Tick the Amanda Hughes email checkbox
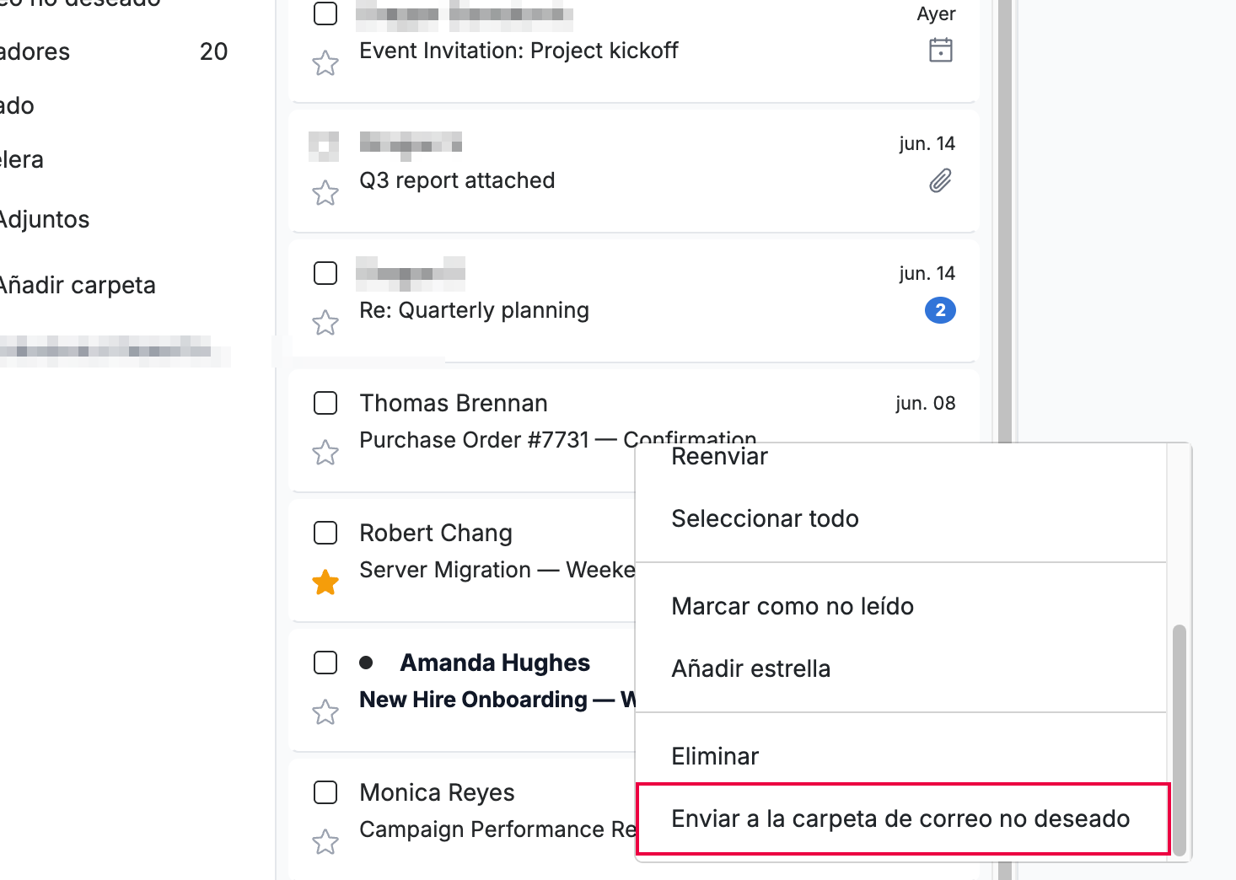This screenshot has width=1236, height=880. click(x=325, y=663)
